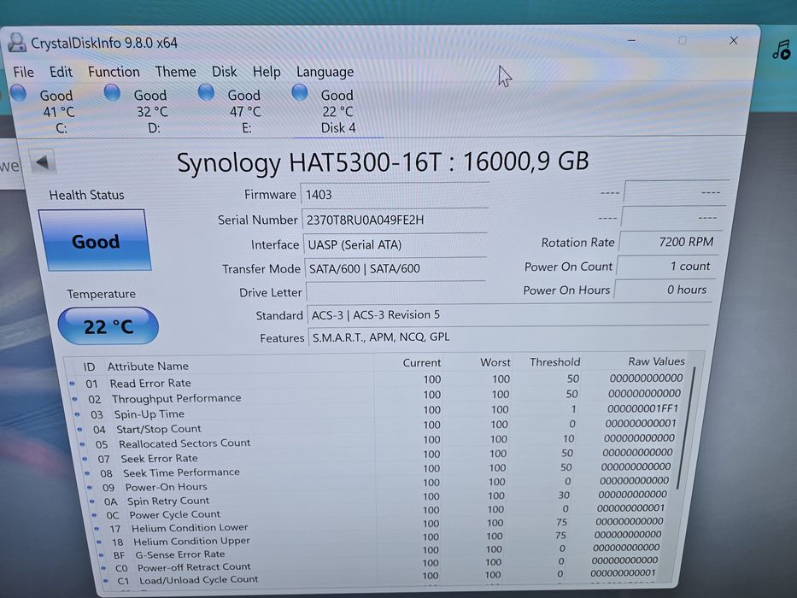Click the Rotation Rate 7200 RPM value
Screen dimensions: 797x598
point(669,242)
